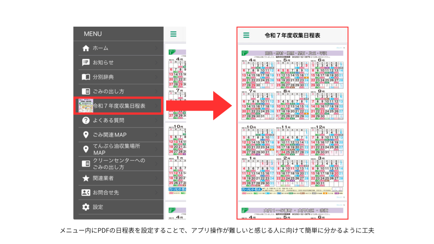Click the お知らせ news icon
The height and width of the screenshot is (244, 434).
[86, 63]
